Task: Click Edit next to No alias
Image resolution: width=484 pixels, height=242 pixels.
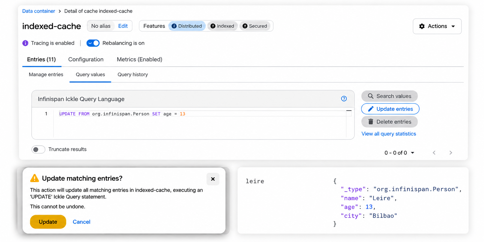Action: click(123, 26)
